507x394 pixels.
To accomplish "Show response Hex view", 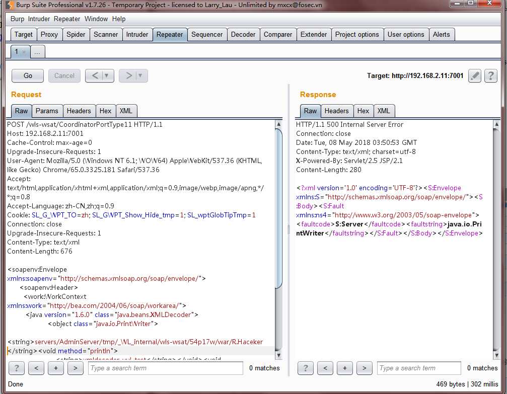I will pyautogui.click(x=363, y=111).
